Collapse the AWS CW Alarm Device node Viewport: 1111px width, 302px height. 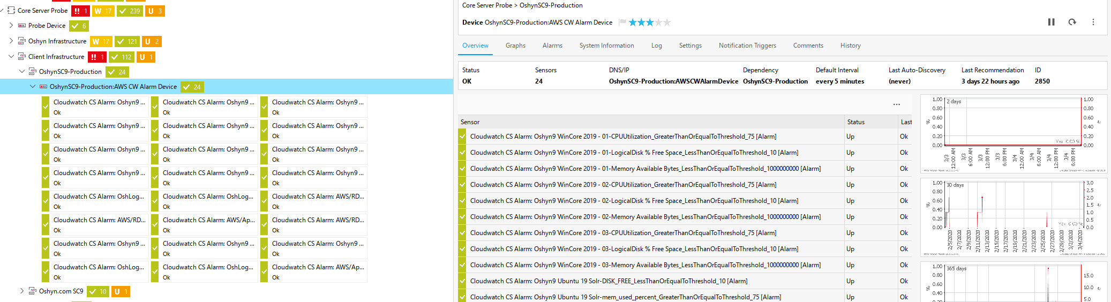(33, 86)
